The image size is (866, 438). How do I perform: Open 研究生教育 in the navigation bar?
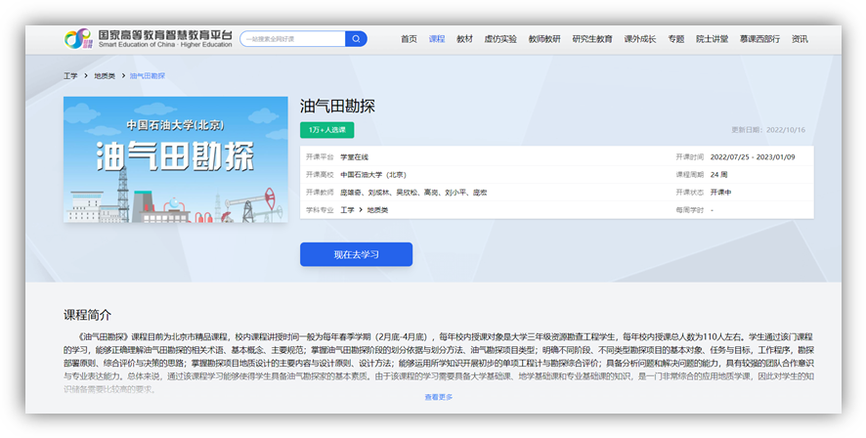(592, 39)
